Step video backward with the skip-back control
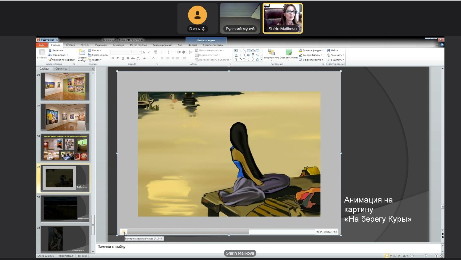The image size is (461, 260). (318, 232)
